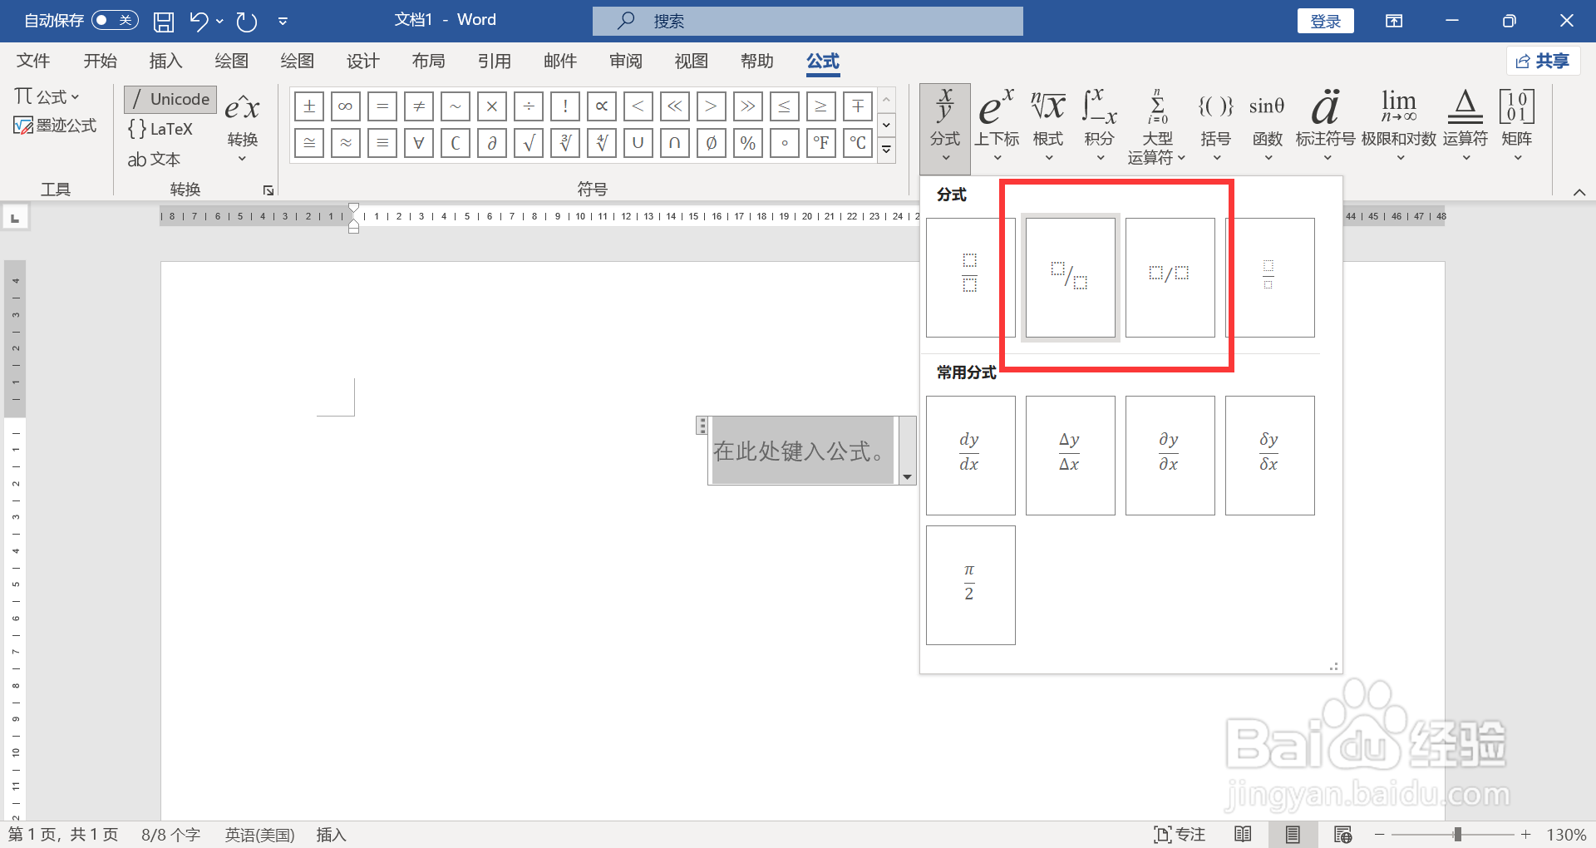Insert the intersection symbol
This screenshot has width=1596, height=848.
pyautogui.click(x=675, y=143)
